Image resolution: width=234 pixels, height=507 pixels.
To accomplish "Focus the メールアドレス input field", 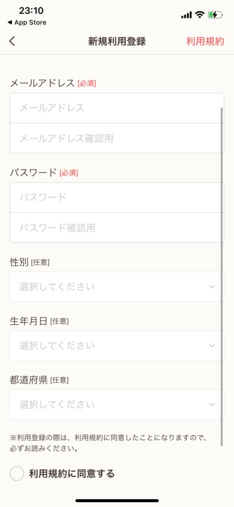I will [x=117, y=108].
